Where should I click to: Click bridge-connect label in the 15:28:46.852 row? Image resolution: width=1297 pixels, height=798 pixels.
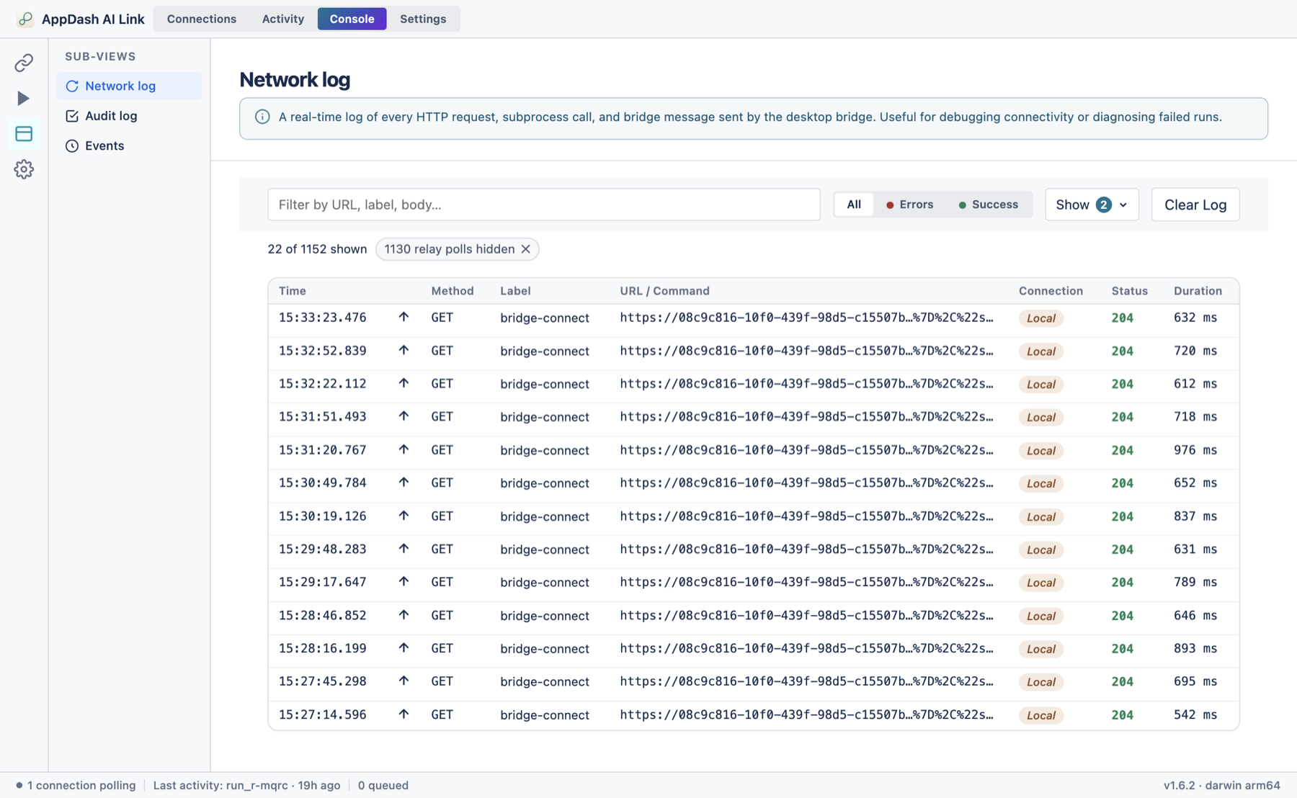pyautogui.click(x=545, y=616)
